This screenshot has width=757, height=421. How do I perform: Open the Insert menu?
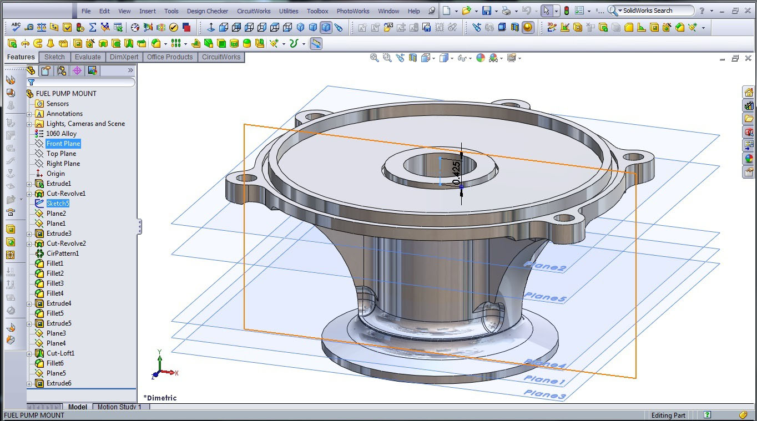148,11
